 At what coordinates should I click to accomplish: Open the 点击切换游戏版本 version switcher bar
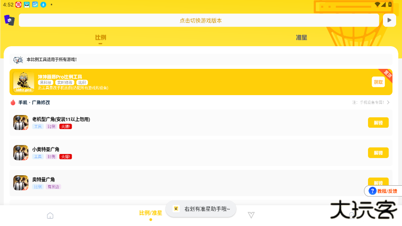pyautogui.click(x=199, y=20)
